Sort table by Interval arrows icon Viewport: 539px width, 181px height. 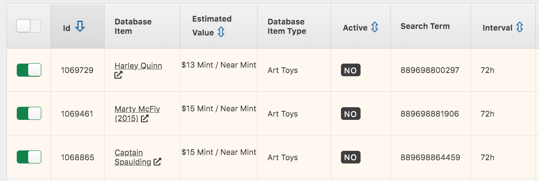(519, 27)
